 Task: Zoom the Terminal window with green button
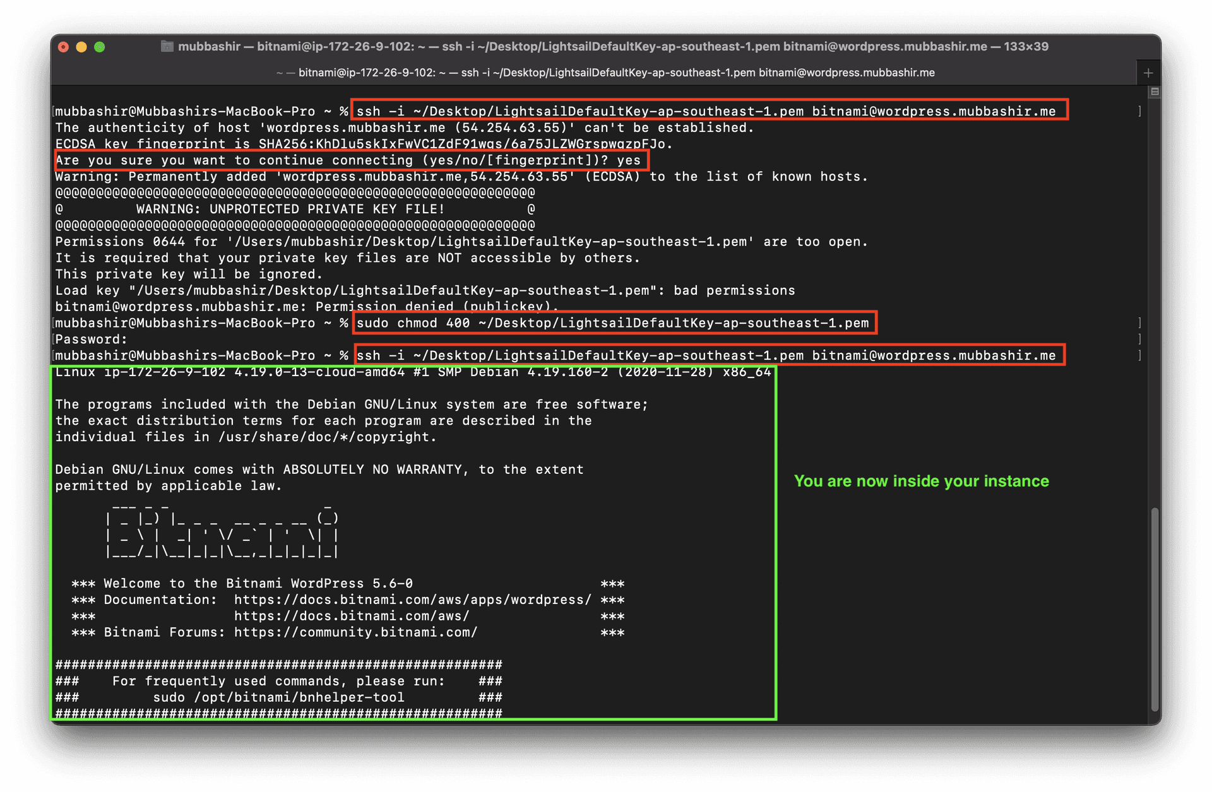click(100, 47)
